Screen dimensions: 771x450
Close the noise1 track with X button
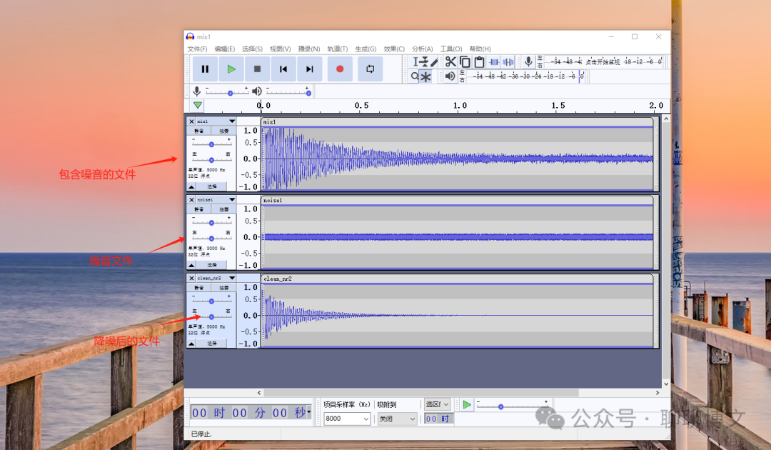click(191, 200)
